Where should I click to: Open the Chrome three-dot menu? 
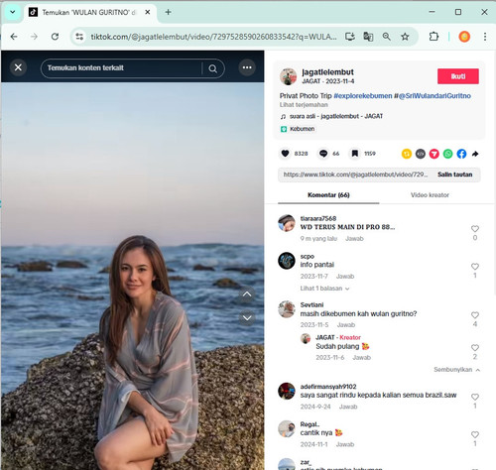point(485,37)
